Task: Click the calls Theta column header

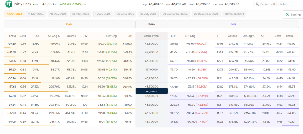Action: point(12,36)
